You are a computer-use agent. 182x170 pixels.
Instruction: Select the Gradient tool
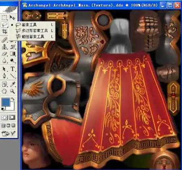(13, 54)
